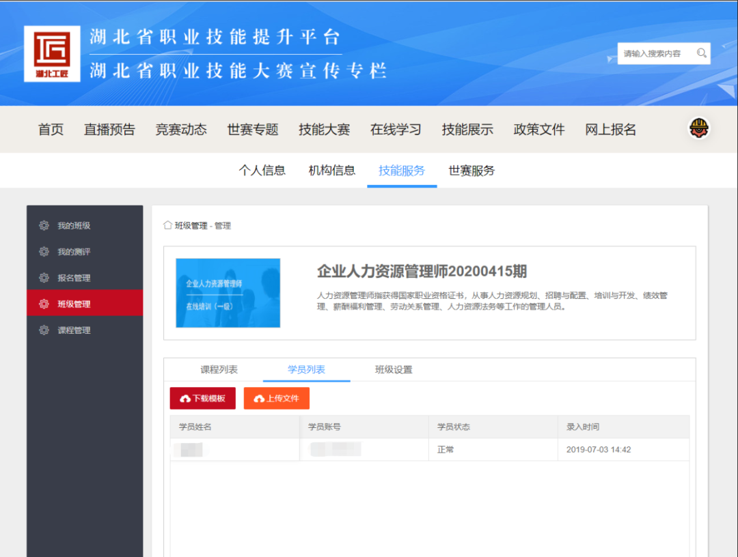Click the gear icon beside 我的测评
Image resolution: width=738 pixels, height=557 pixels.
tap(44, 252)
